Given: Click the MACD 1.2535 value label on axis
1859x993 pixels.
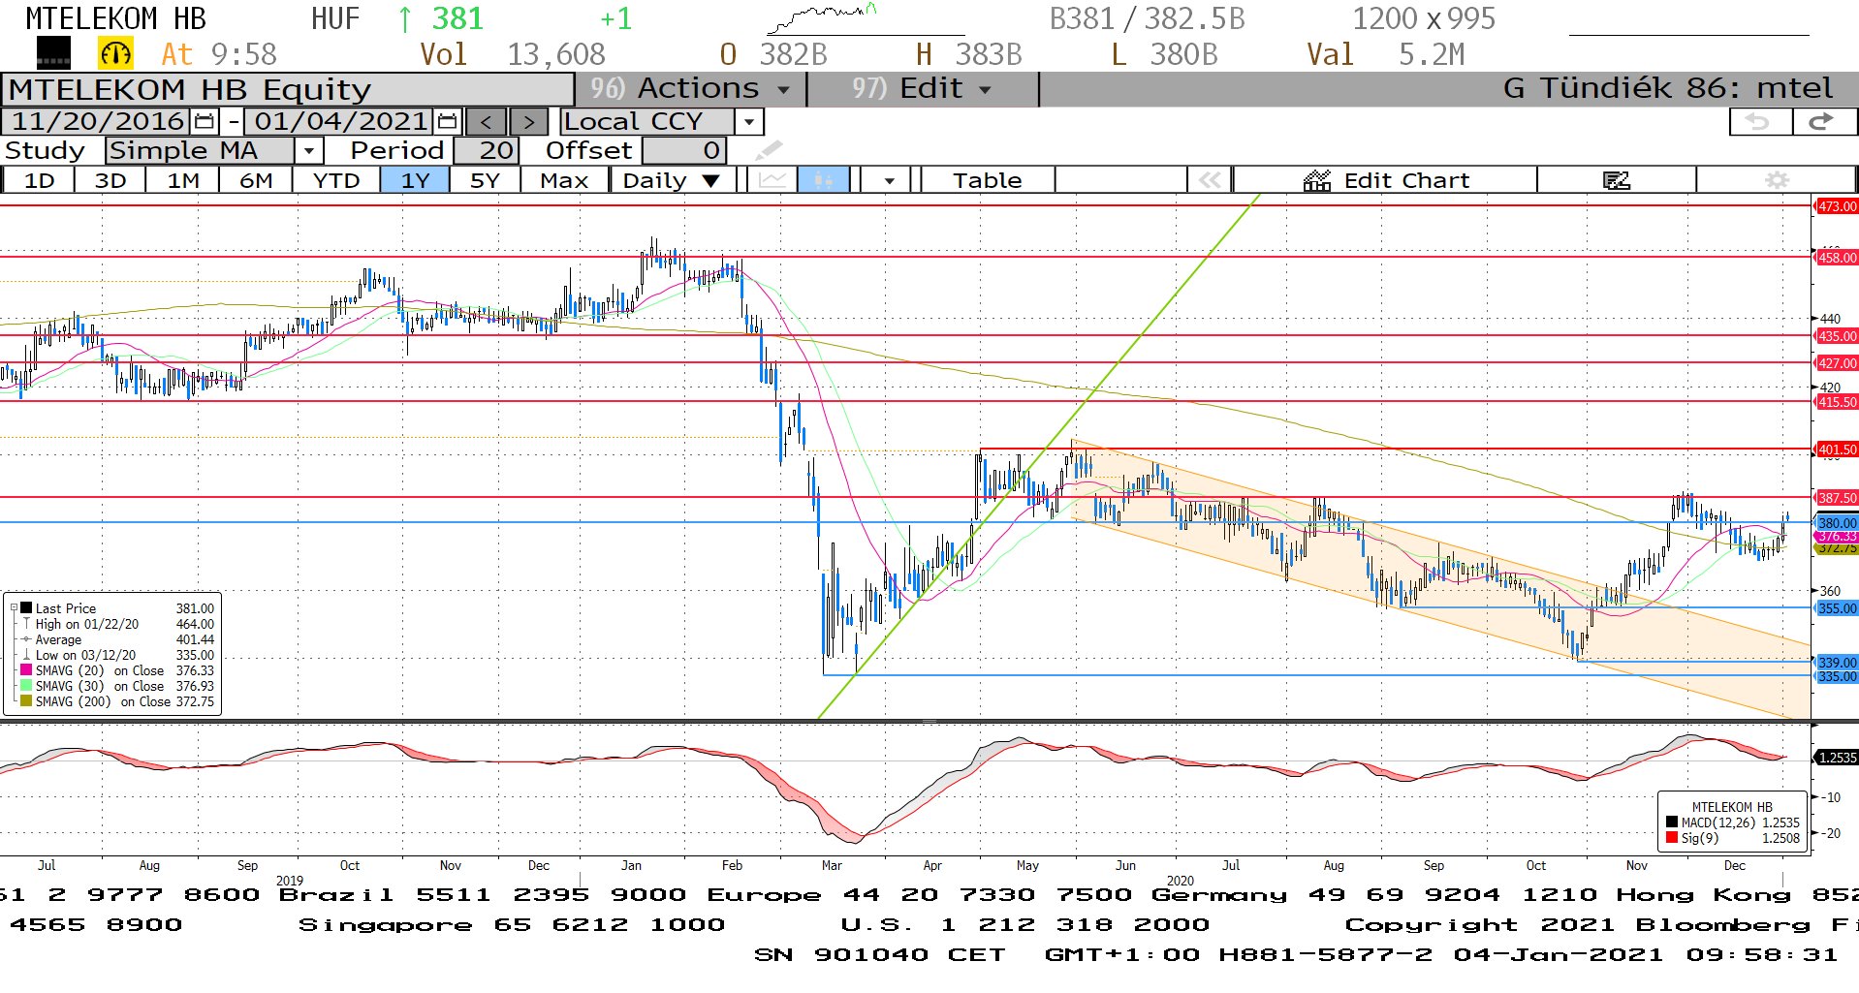Looking at the screenshot, I should [x=1836, y=758].
